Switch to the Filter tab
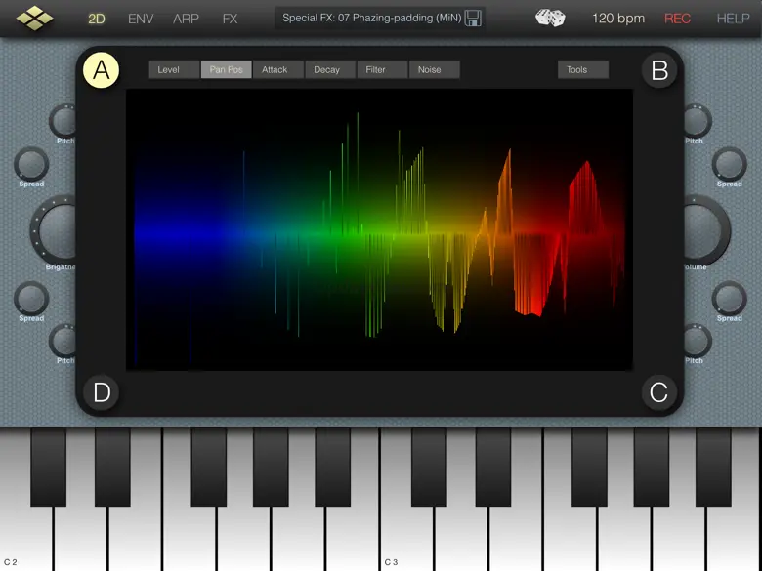This screenshot has width=762, height=571. pos(382,69)
